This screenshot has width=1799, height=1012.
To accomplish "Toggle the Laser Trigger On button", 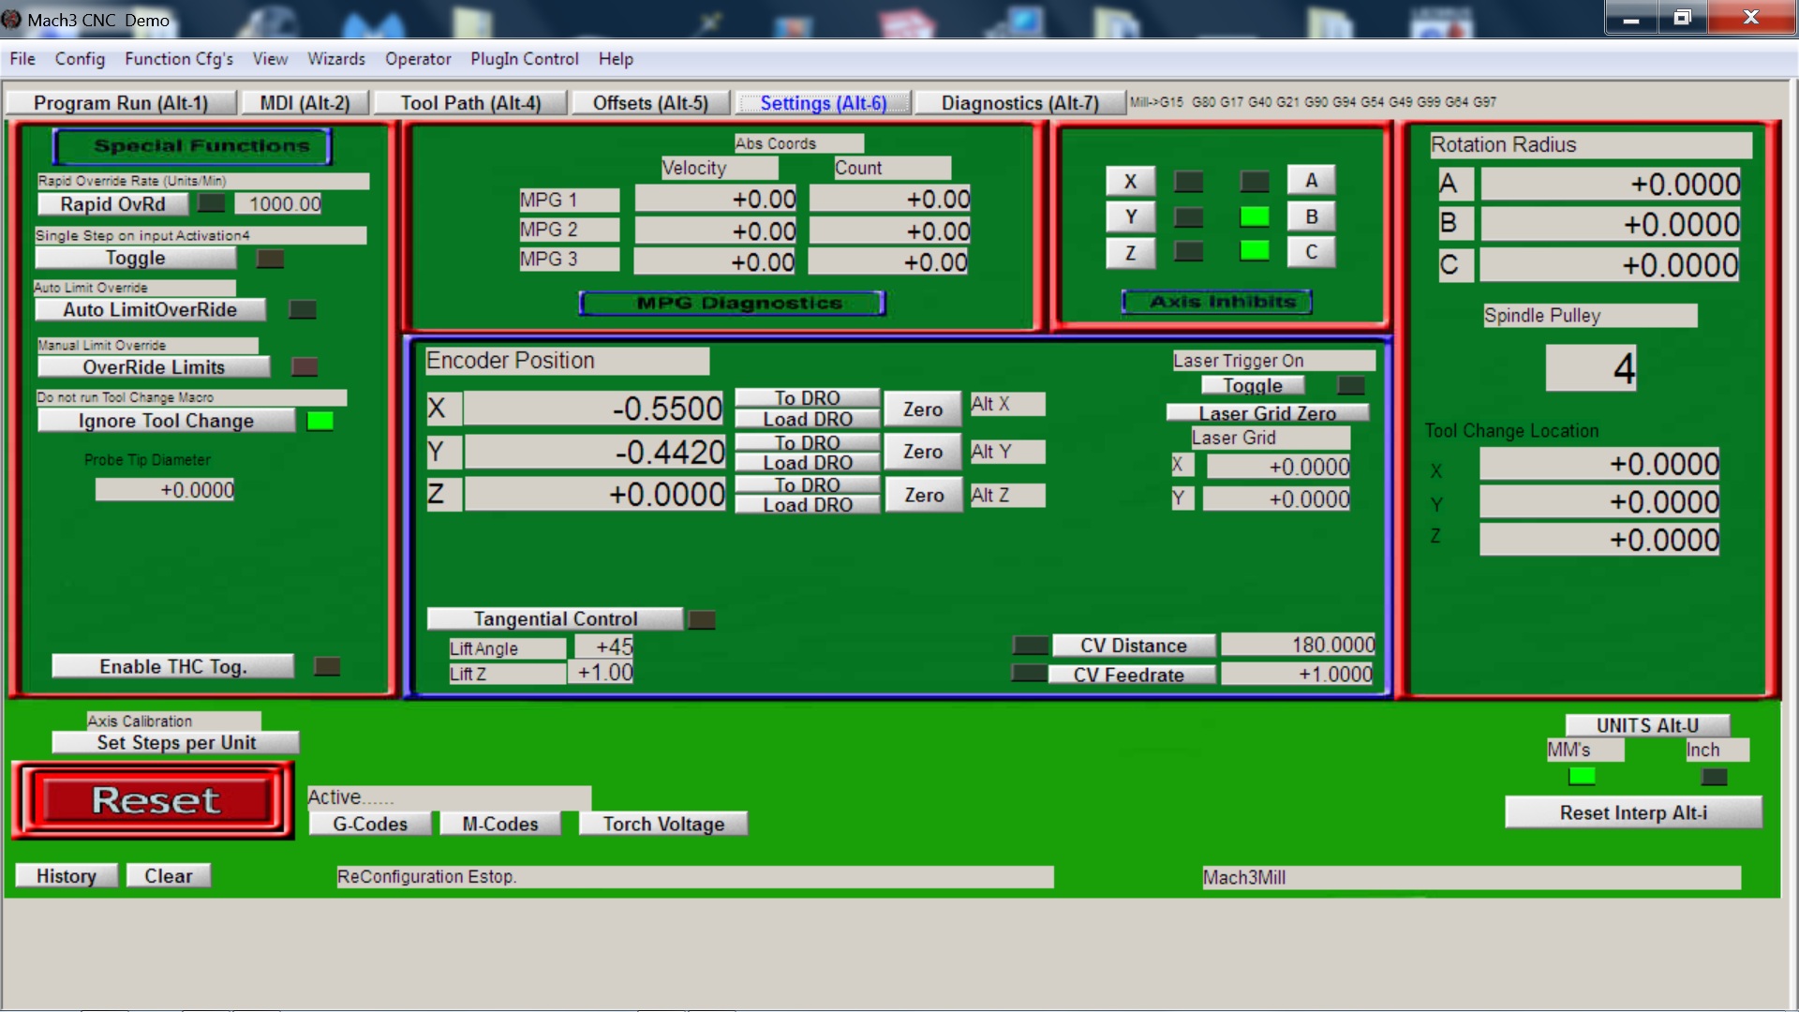I will click(x=1253, y=385).
